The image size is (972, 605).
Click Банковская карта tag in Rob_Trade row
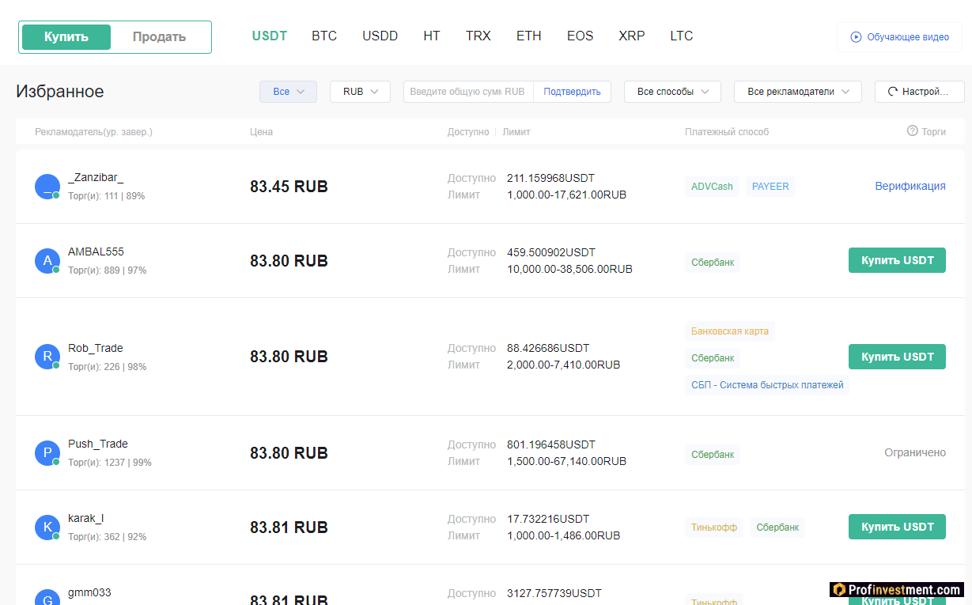point(730,331)
